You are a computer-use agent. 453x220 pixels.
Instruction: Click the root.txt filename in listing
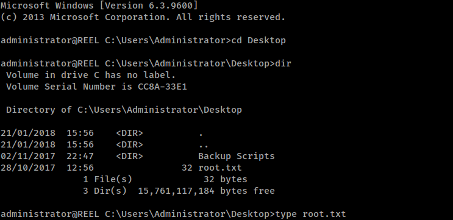pyautogui.click(x=220, y=168)
